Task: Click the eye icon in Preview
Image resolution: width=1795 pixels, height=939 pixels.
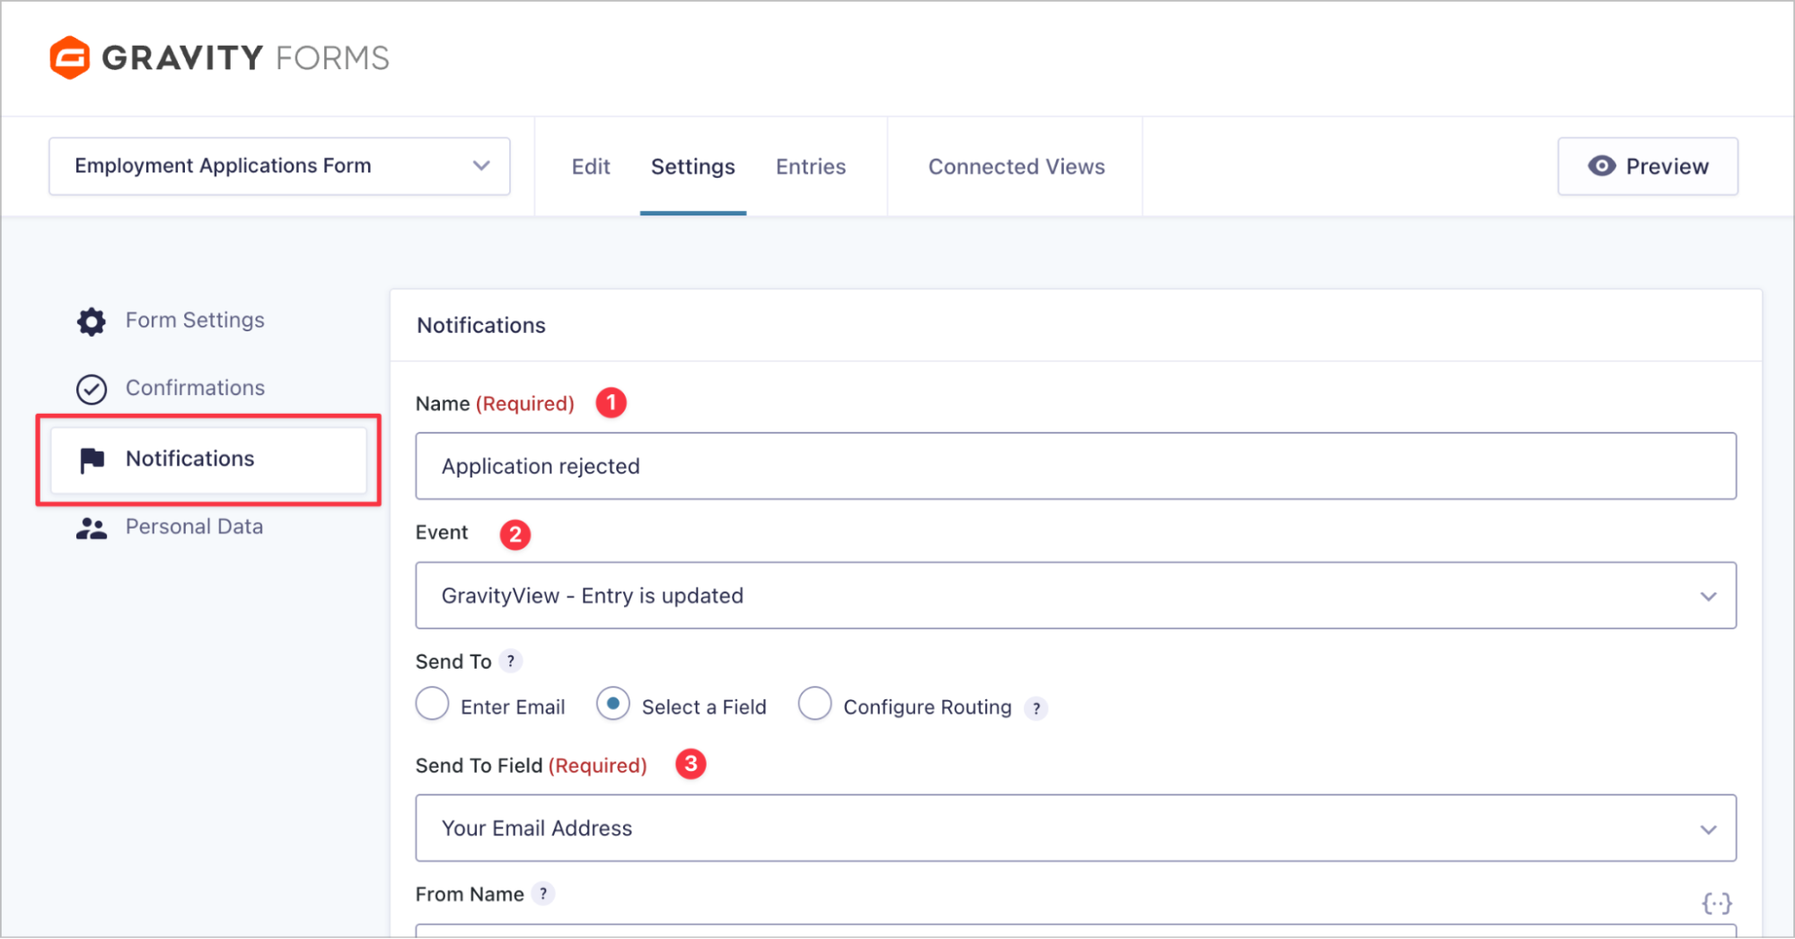Action: (1601, 166)
